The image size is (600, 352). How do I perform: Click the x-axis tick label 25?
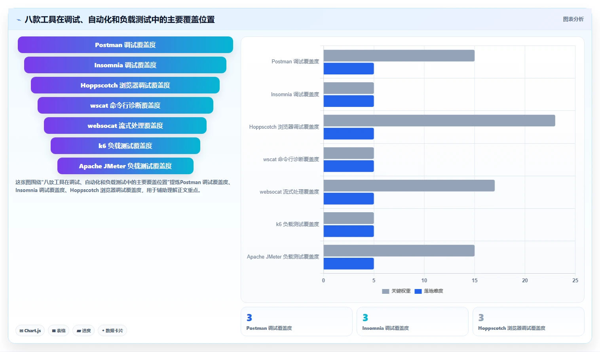575,280
